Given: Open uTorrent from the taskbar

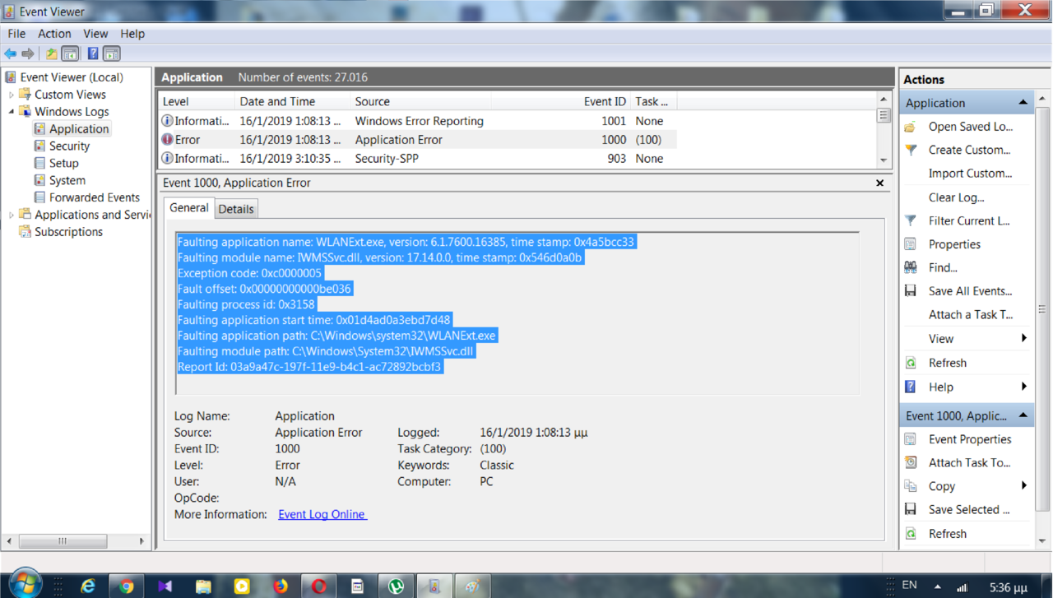Looking at the screenshot, I should 396,586.
